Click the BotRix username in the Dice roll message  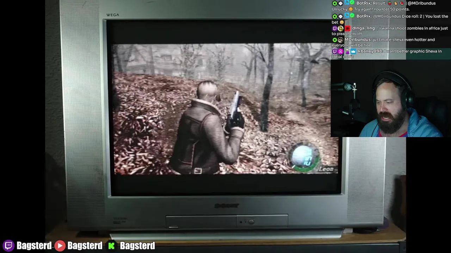click(364, 16)
